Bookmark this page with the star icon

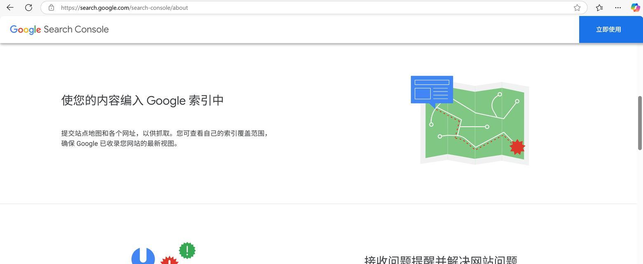577,7
